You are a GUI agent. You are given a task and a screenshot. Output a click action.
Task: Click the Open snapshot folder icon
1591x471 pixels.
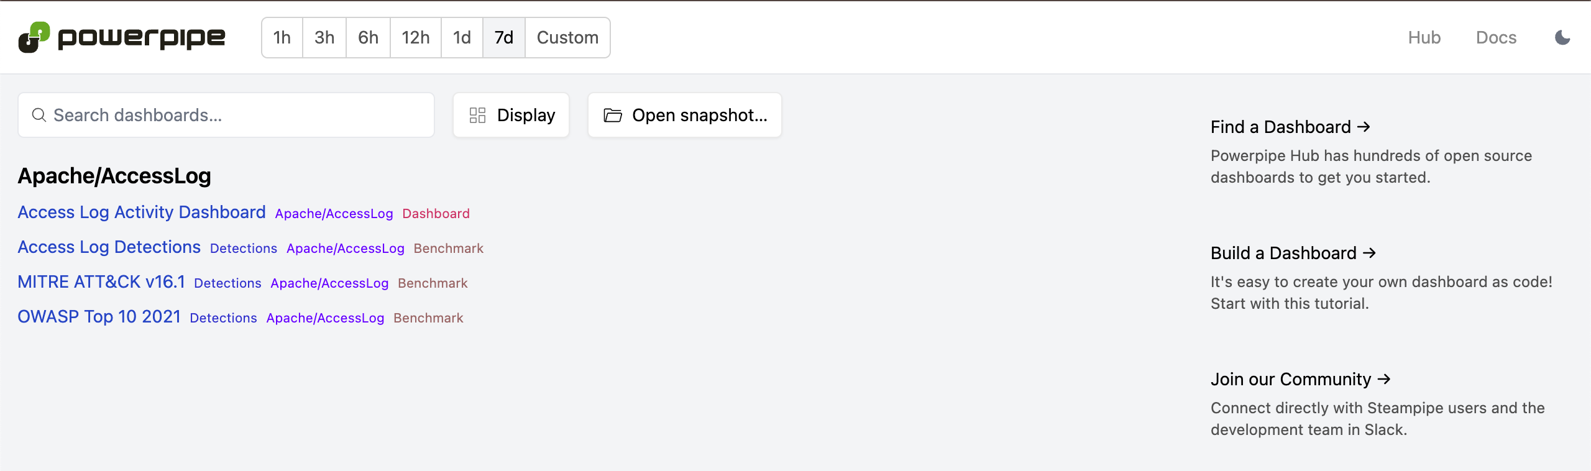point(613,116)
